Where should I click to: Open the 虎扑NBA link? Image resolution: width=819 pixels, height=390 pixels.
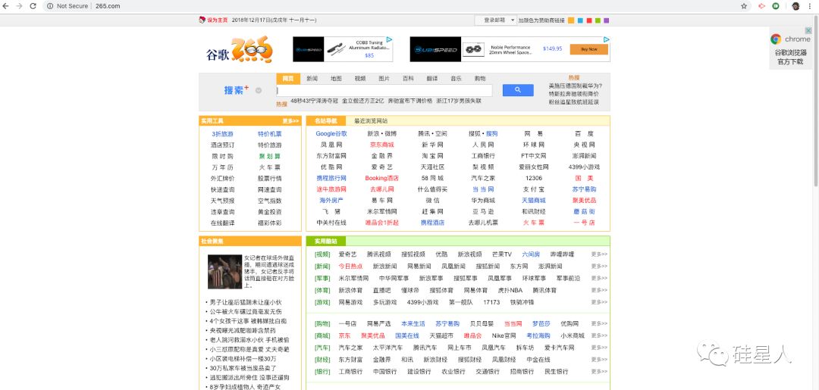(510, 290)
